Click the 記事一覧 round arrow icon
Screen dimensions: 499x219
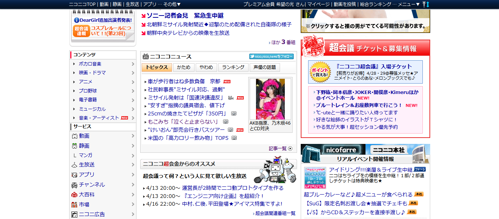coord(290,148)
